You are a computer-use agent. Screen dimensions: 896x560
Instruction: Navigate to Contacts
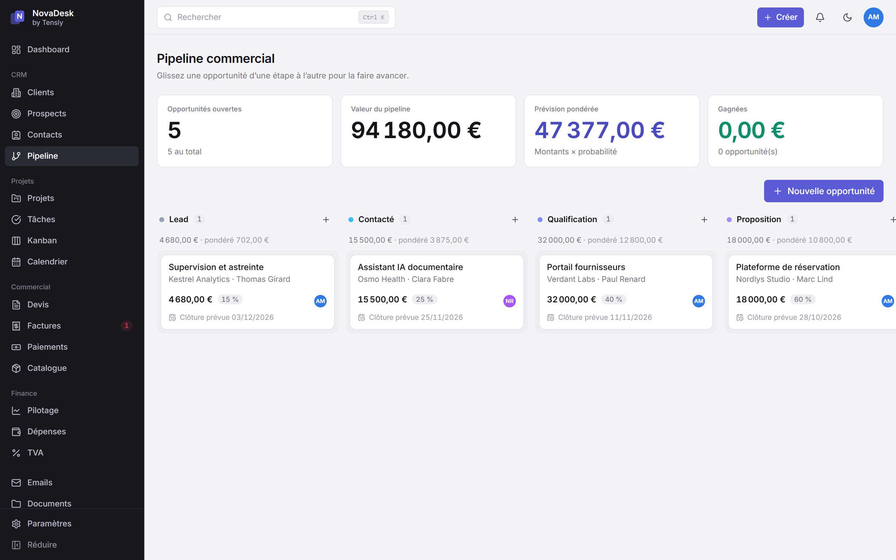coord(72,135)
